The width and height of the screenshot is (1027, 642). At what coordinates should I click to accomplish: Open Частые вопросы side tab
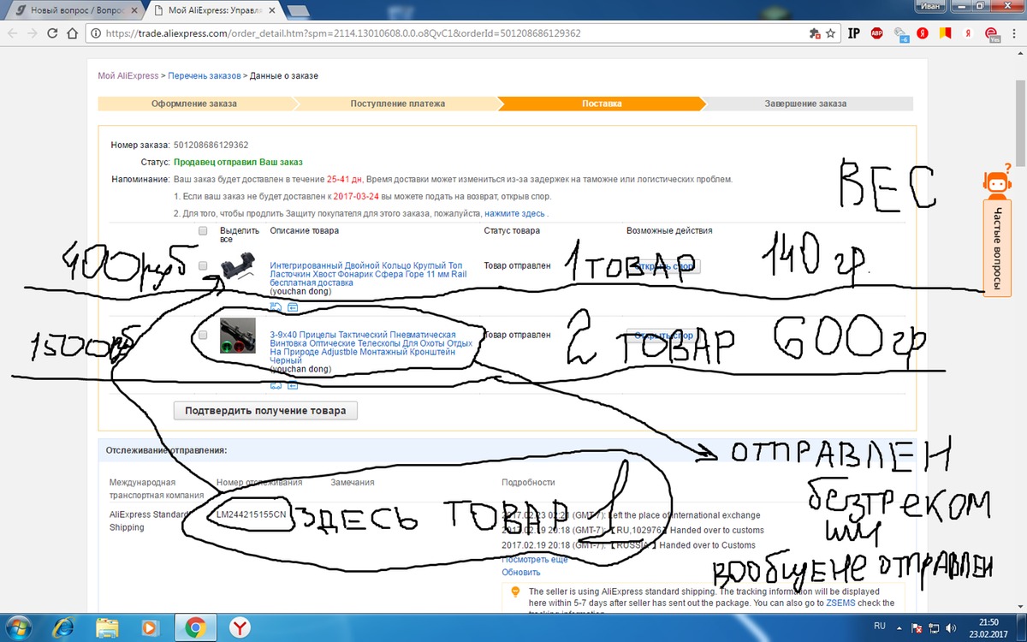click(x=998, y=250)
